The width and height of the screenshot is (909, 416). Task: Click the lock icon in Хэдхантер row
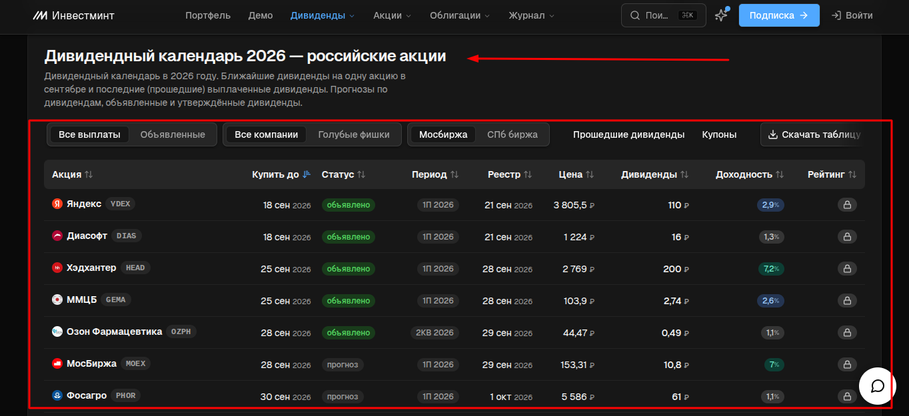point(847,269)
